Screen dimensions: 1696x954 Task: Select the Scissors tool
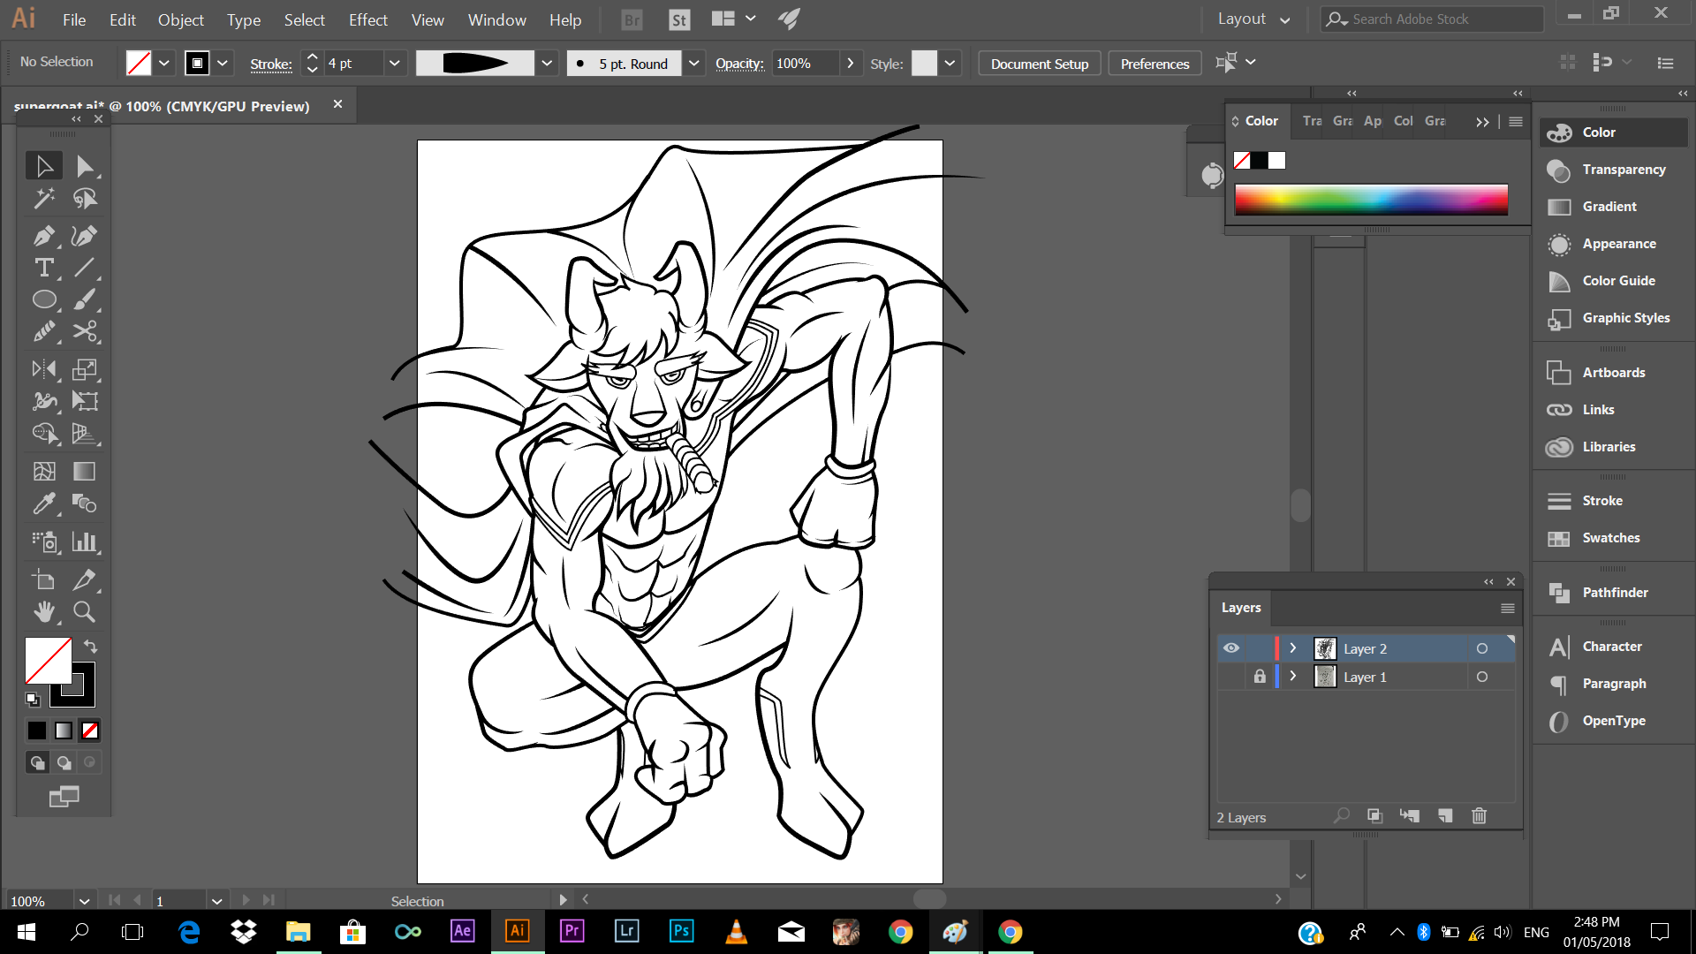tap(85, 331)
